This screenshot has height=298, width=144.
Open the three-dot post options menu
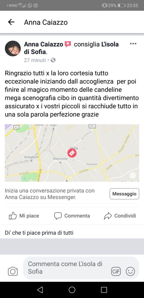tap(133, 44)
